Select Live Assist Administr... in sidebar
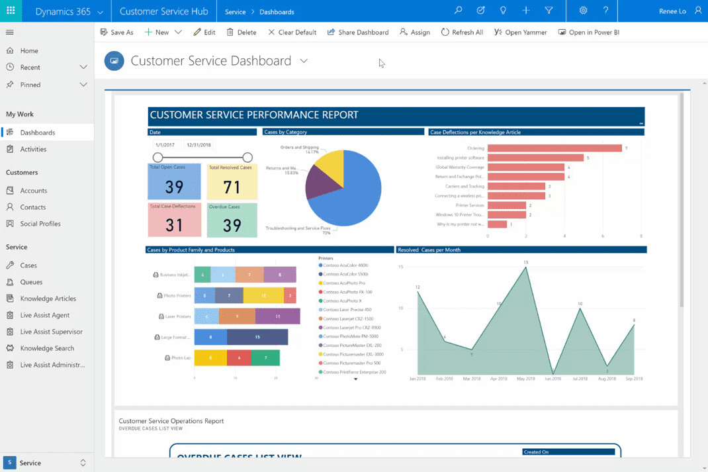The image size is (708, 472). coord(47,365)
